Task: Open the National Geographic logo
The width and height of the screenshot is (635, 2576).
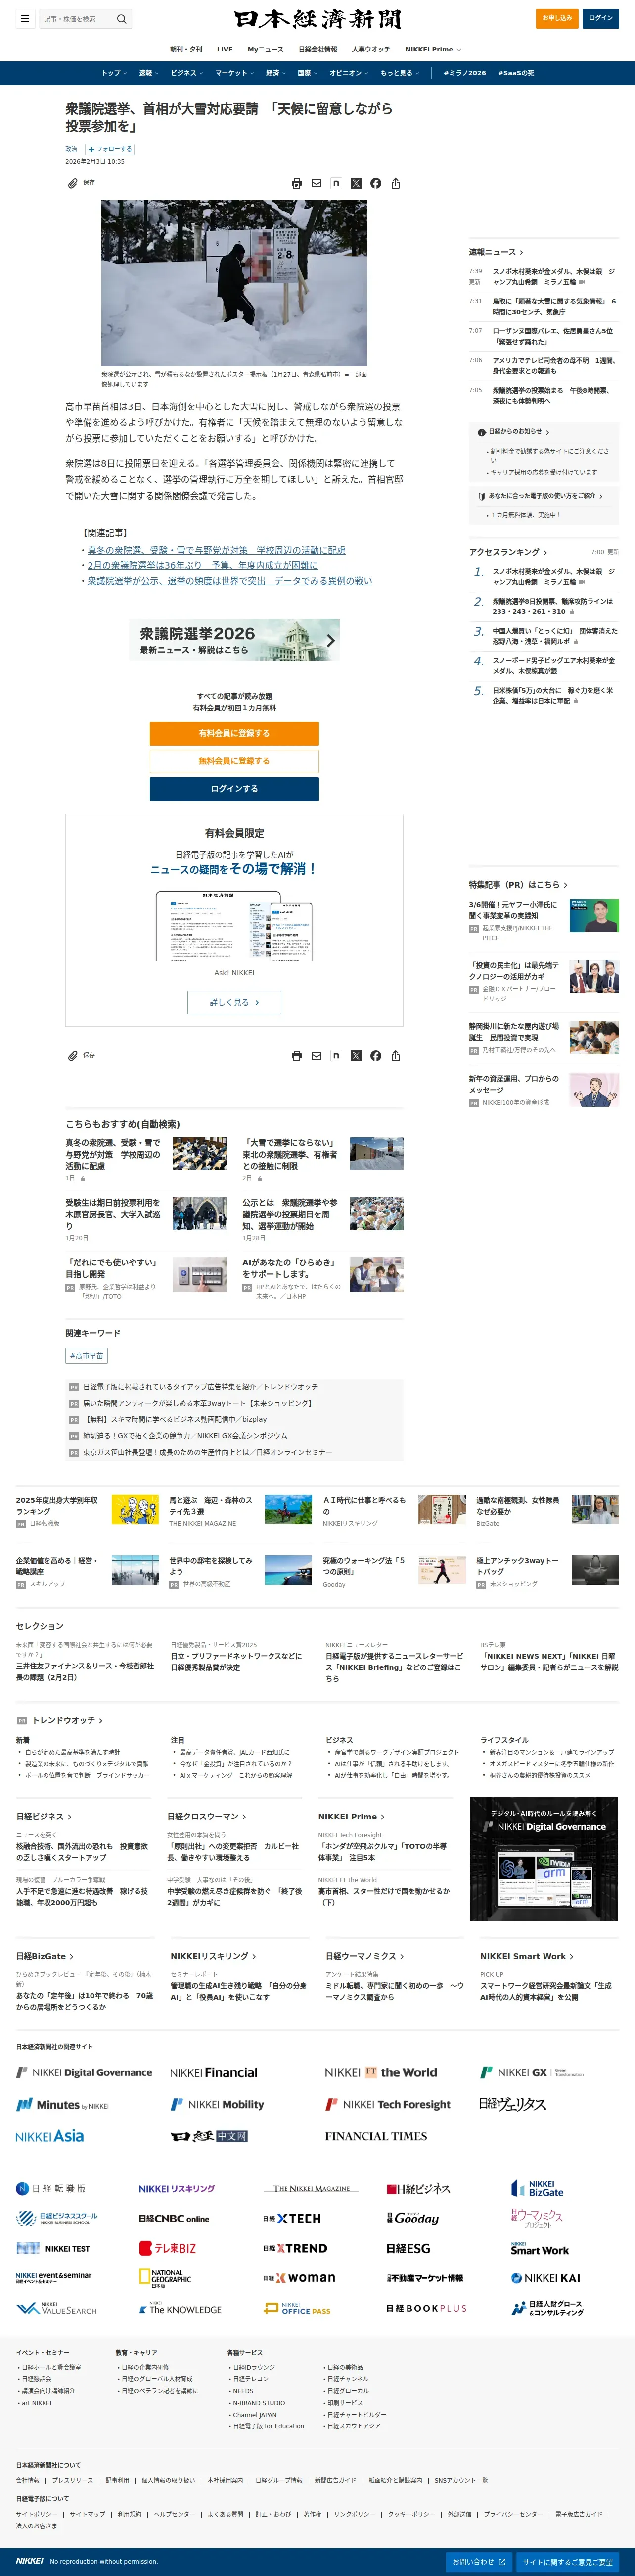Action: [166, 2277]
